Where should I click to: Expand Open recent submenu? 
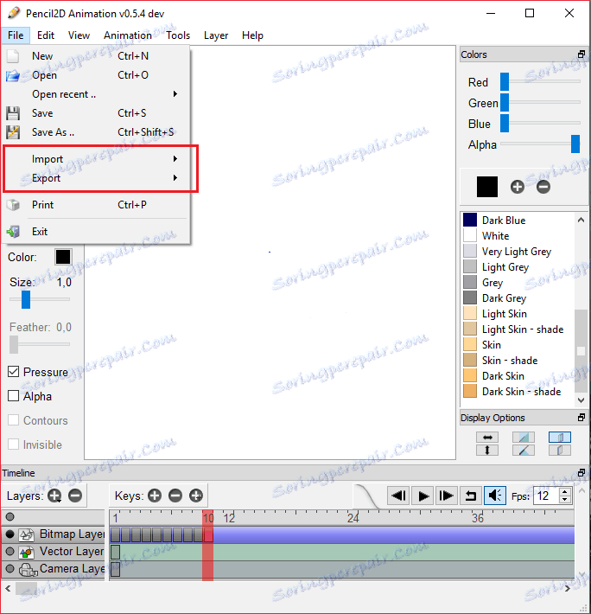(x=95, y=94)
